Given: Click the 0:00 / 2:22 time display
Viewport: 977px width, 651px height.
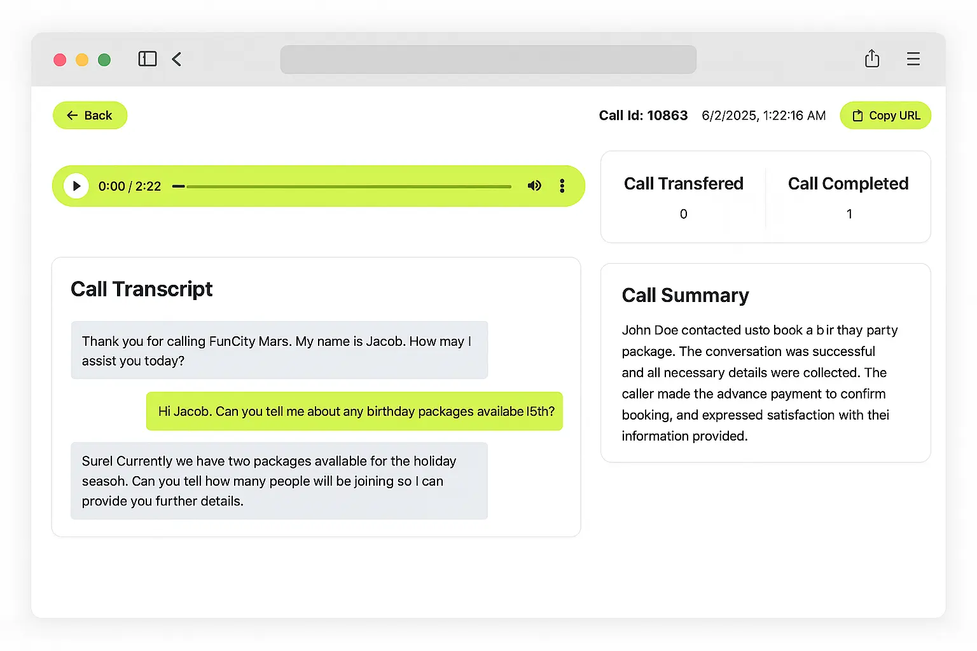Looking at the screenshot, I should tap(130, 186).
